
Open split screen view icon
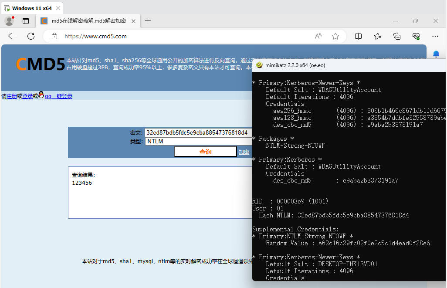[x=359, y=36]
